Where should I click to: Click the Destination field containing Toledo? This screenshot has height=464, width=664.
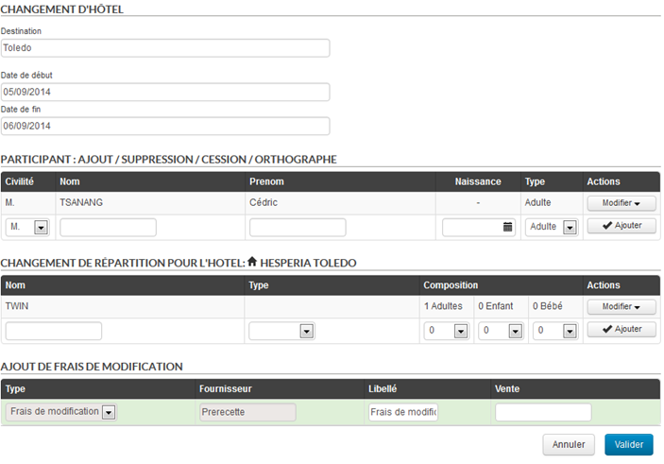click(x=165, y=48)
